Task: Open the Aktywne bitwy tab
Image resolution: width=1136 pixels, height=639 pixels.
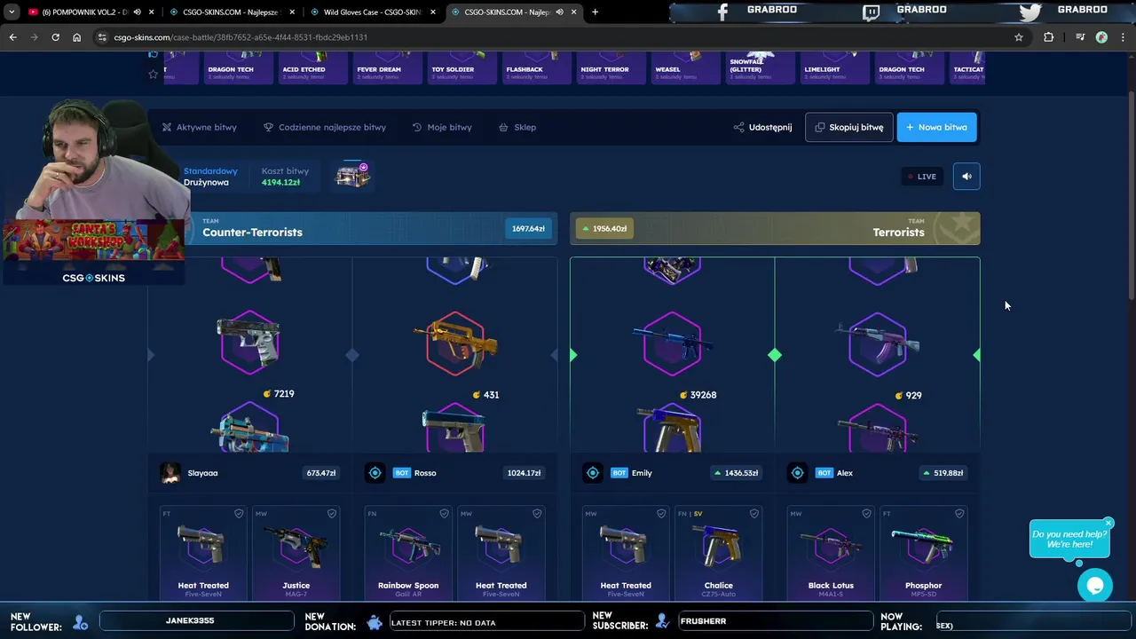Action: coord(199,127)
